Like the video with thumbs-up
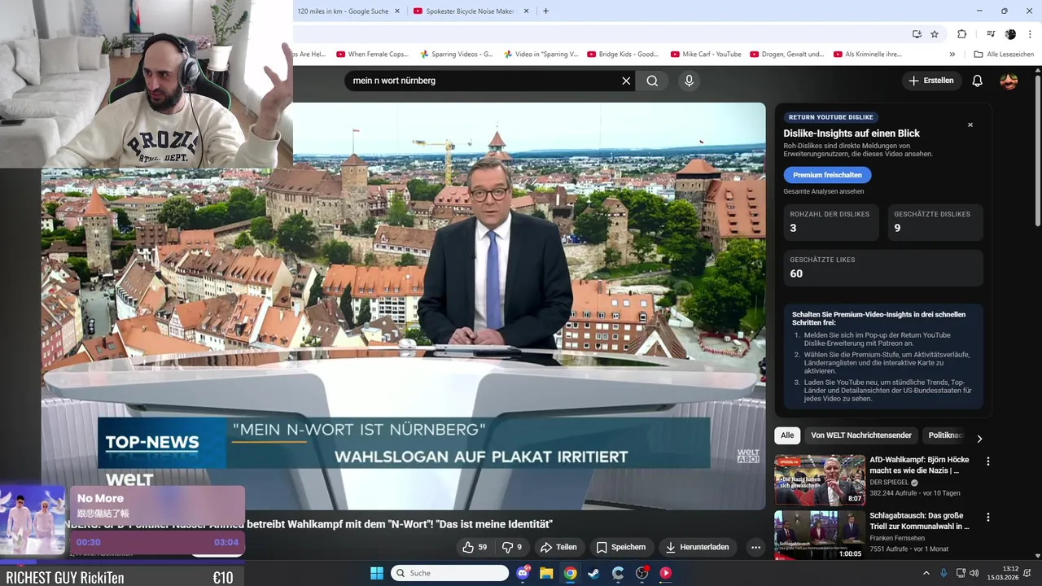The width and height of the screenshot is (1042, 586). (475, 547)
